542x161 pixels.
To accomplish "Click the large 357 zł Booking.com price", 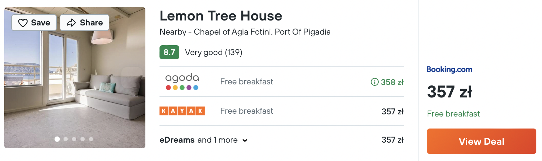I will pos(449,92).
